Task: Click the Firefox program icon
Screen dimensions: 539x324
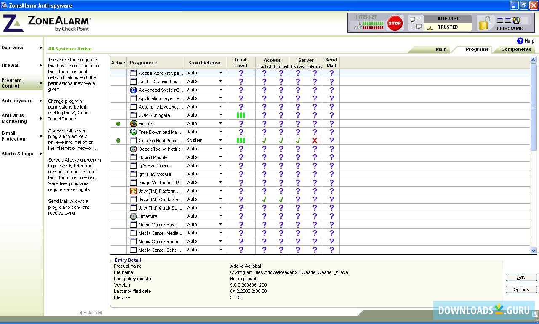Action: (133, 124)
